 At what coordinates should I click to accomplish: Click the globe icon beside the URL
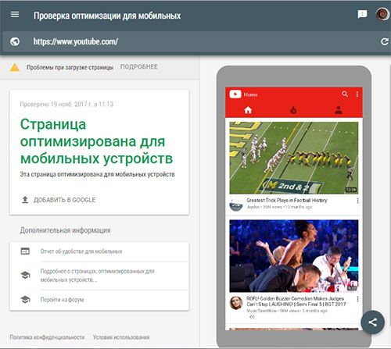[15, 41]
